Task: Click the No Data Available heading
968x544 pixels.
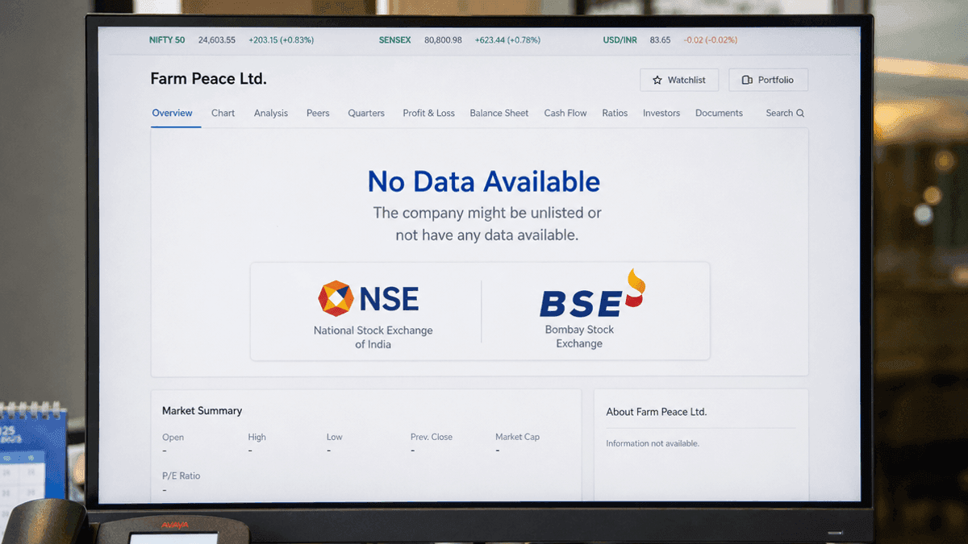Action: 484,181
